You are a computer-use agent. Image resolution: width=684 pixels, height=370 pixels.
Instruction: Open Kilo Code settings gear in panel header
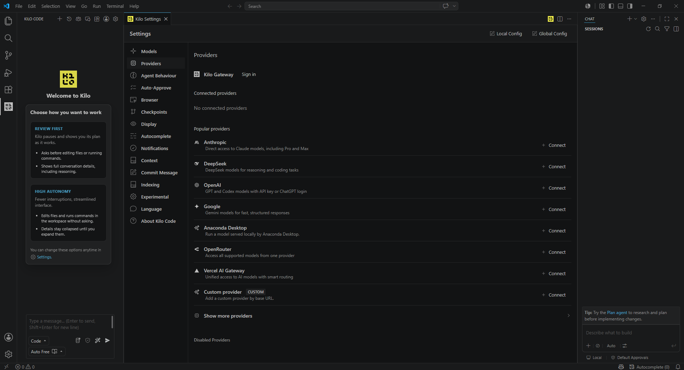click(115, 19)
